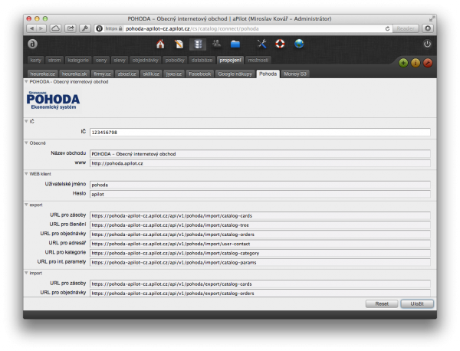Viewport: 460px width, 351px height.
Task: Click the Uživatelské jméno field
Action: [260, 185]
